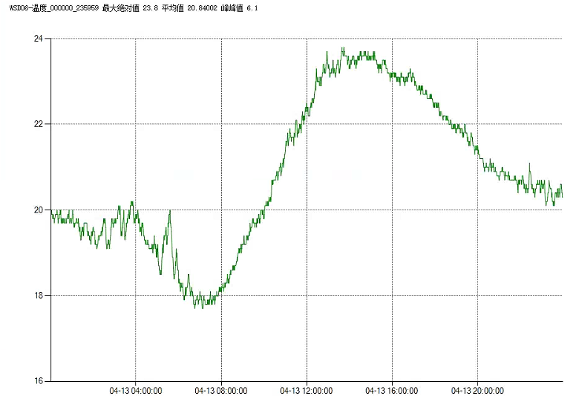Click the y-axis label 18
This screenshot has width=576, height=396.
tap(39, 296)
